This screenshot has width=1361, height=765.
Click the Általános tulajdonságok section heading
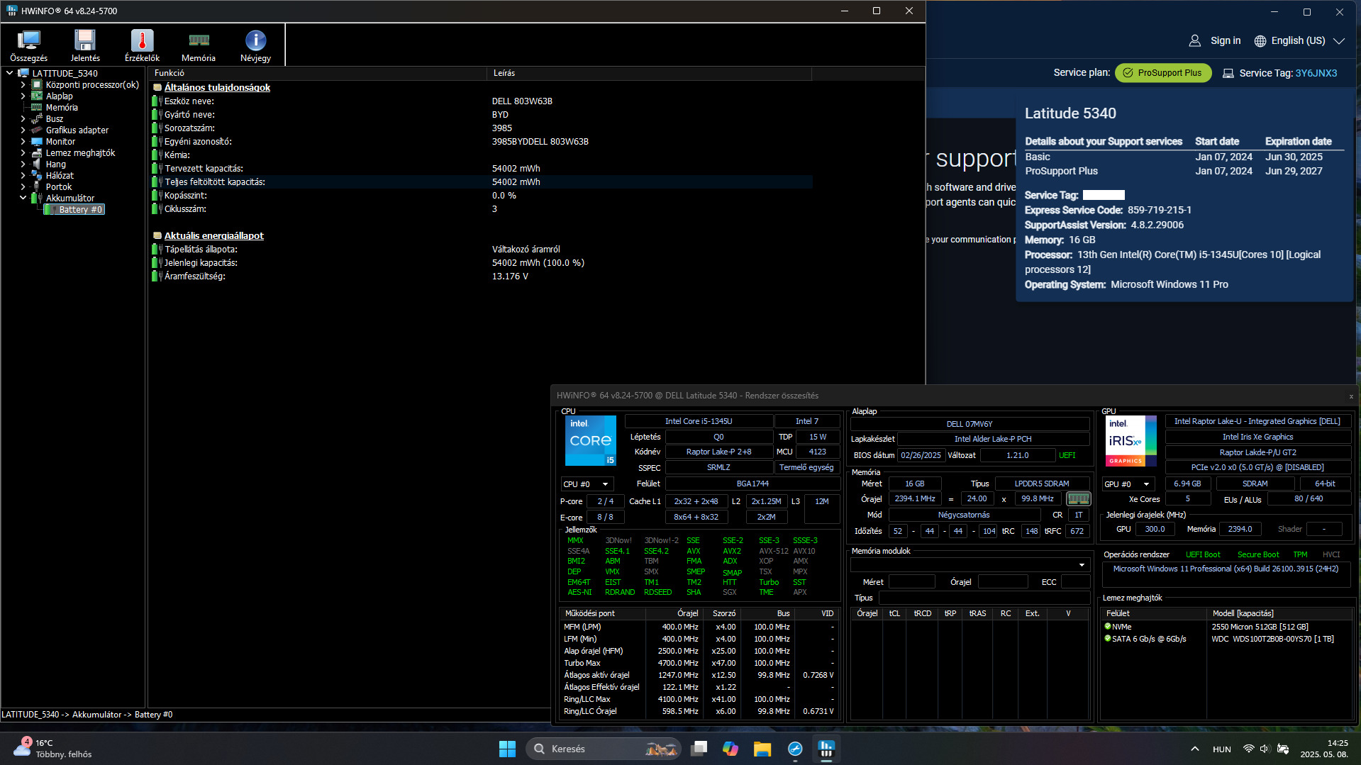217,87
